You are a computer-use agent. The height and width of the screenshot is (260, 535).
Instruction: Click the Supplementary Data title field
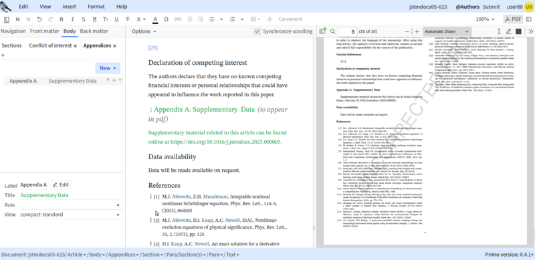pyautogui.click(x=71, y=196)
